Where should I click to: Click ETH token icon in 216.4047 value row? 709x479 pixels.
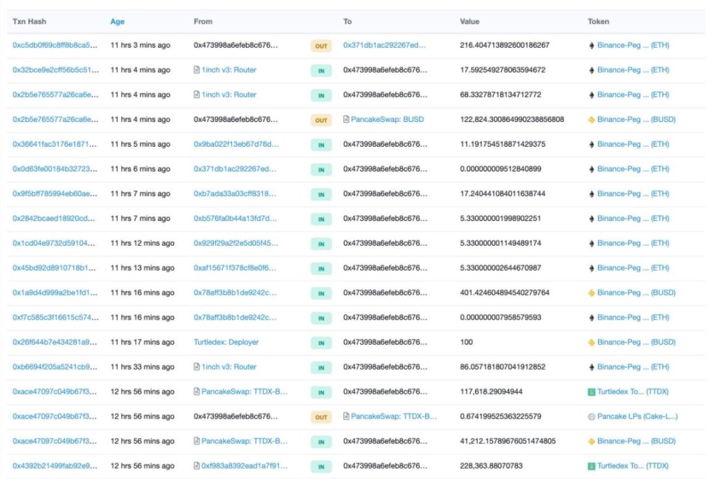pyautogui.click(x=591, y=46)
